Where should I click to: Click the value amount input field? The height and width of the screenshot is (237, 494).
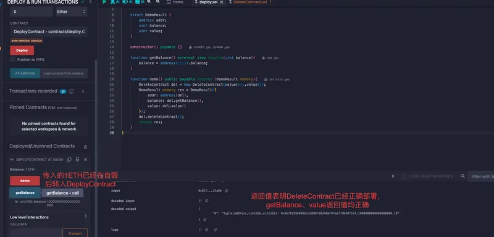[31, 12]
